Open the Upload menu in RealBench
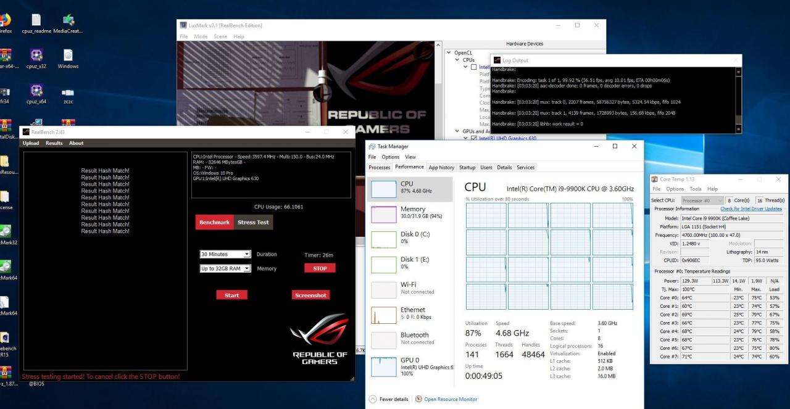790x409 pixels. pos(31,143)
